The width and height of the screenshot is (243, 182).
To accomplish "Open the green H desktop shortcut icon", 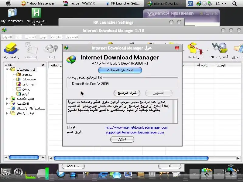I will (36, 13).
